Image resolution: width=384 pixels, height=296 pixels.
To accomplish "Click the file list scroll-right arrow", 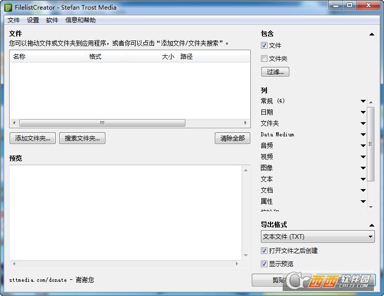I will tap(245, 123).
